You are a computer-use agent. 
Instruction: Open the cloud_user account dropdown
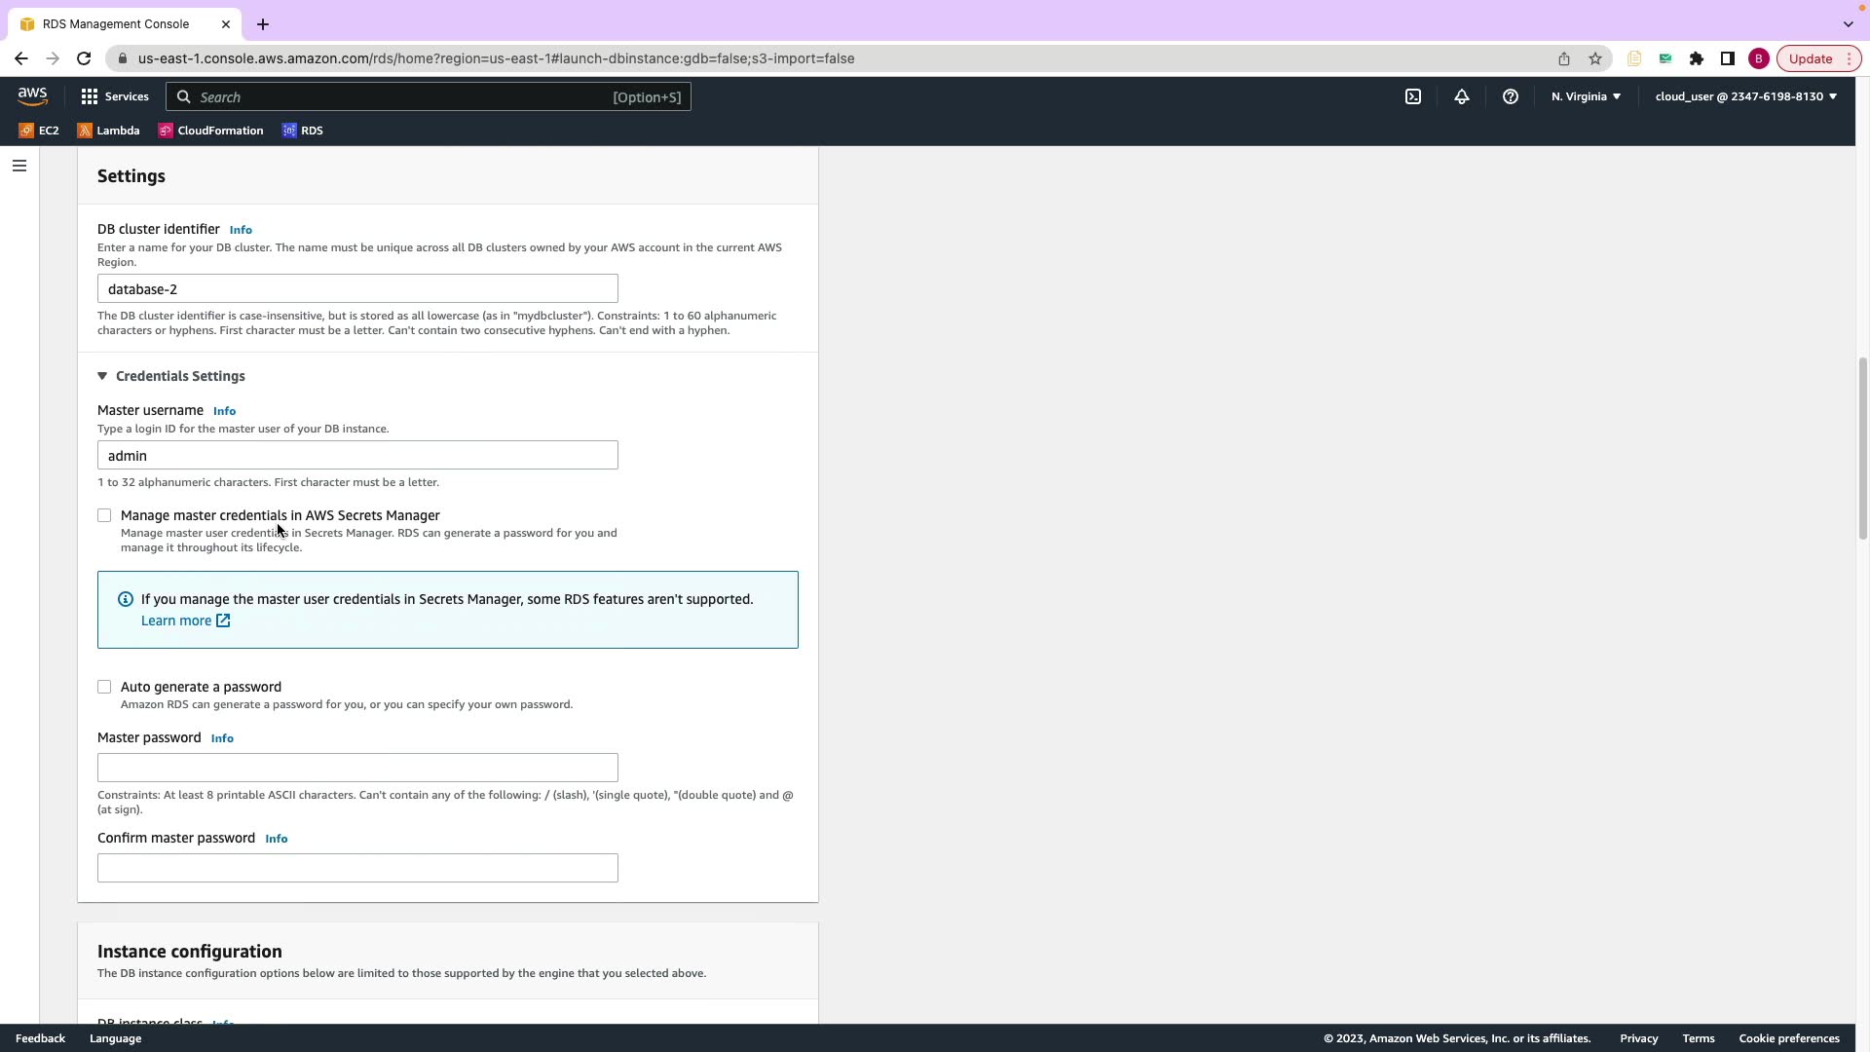(x=1745, y=96)
